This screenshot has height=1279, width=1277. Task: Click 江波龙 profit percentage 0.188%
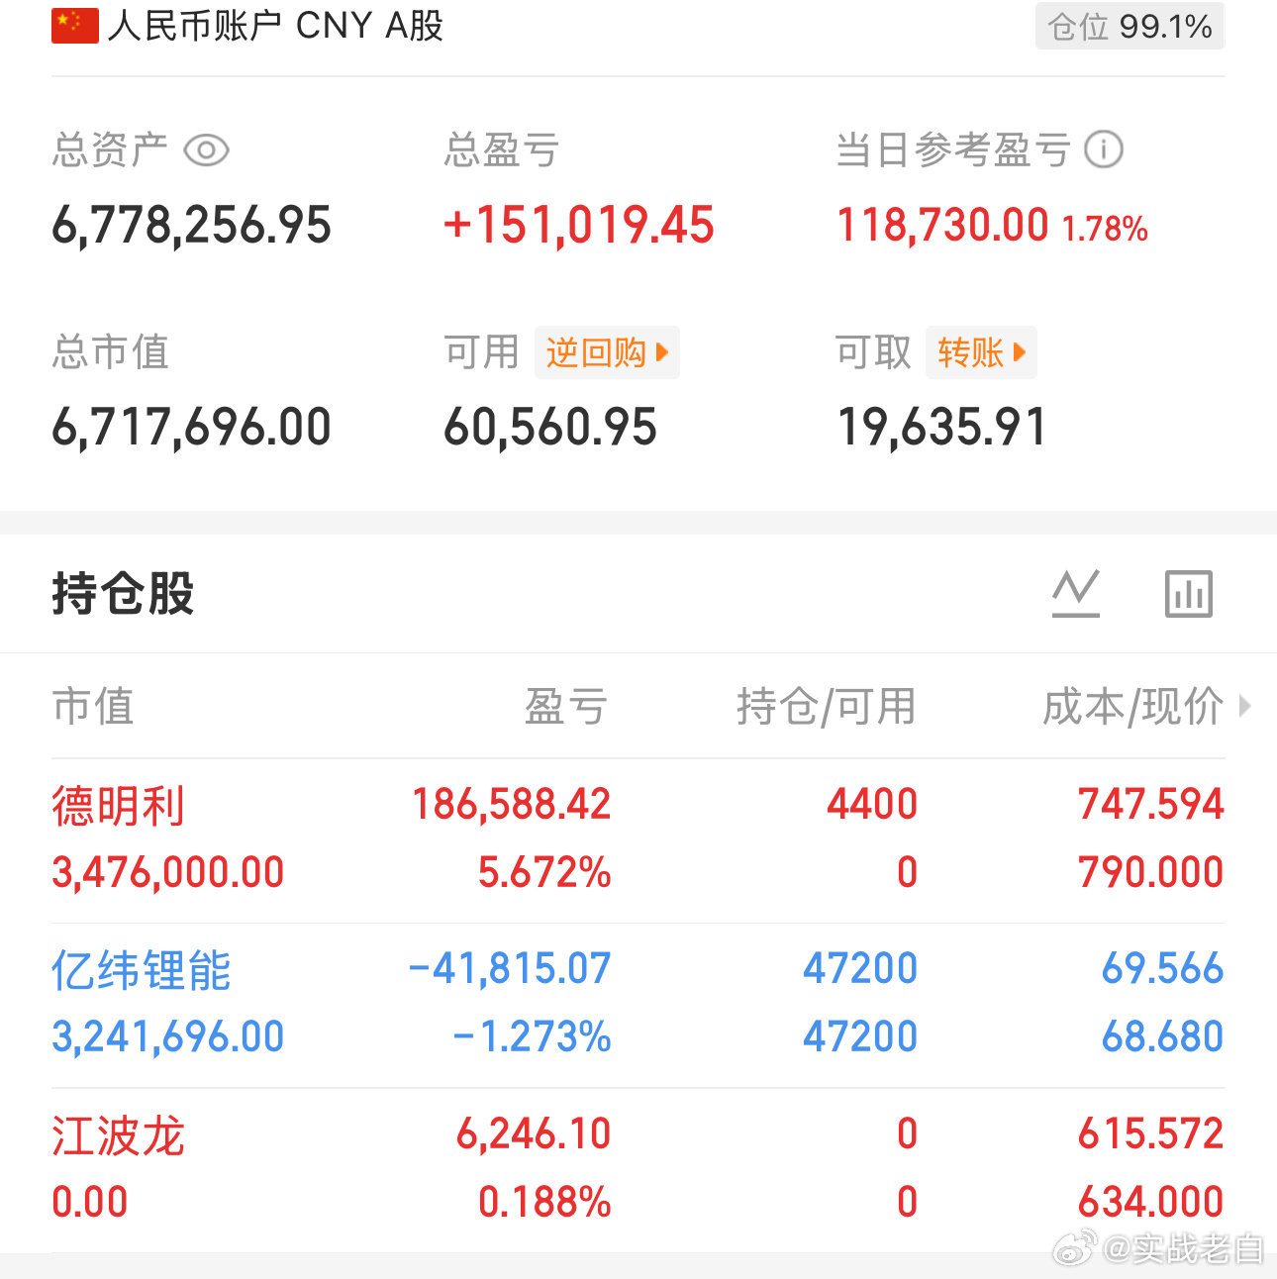click(x=544, y=1203)
